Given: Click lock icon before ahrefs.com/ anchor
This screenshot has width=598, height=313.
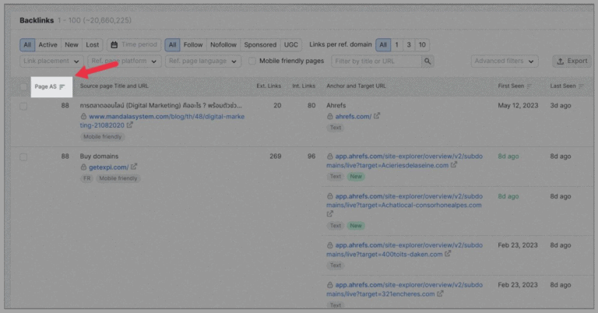Looking at the screenshot, I should point(330,116).
